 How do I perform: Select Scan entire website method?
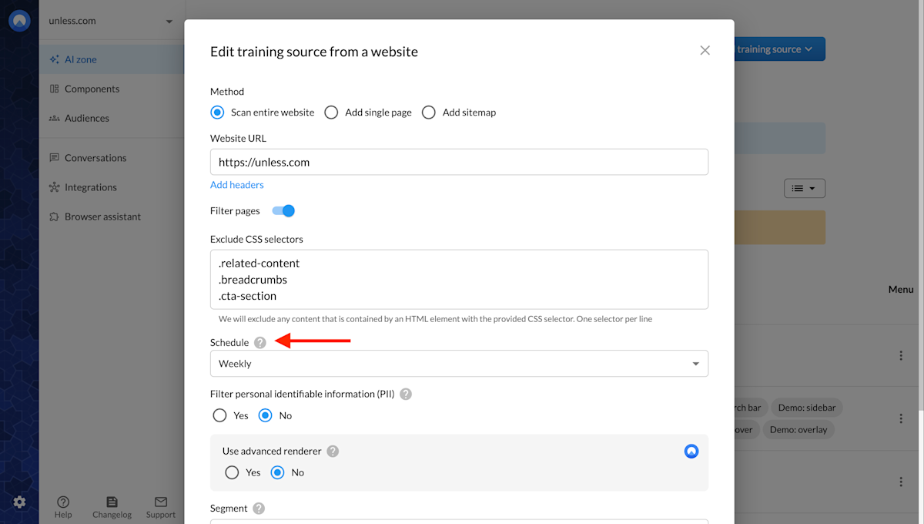[217, 113]
